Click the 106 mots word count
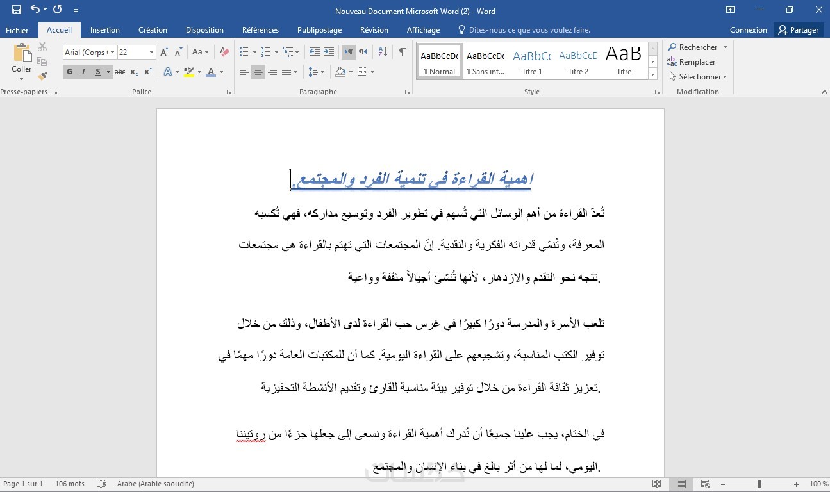 [70, 484]
